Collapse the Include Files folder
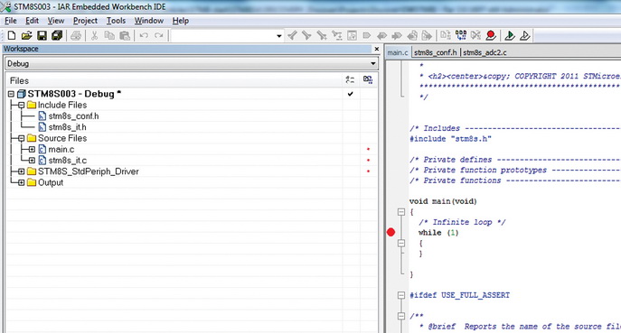The image size is (621, 333). 22,105
